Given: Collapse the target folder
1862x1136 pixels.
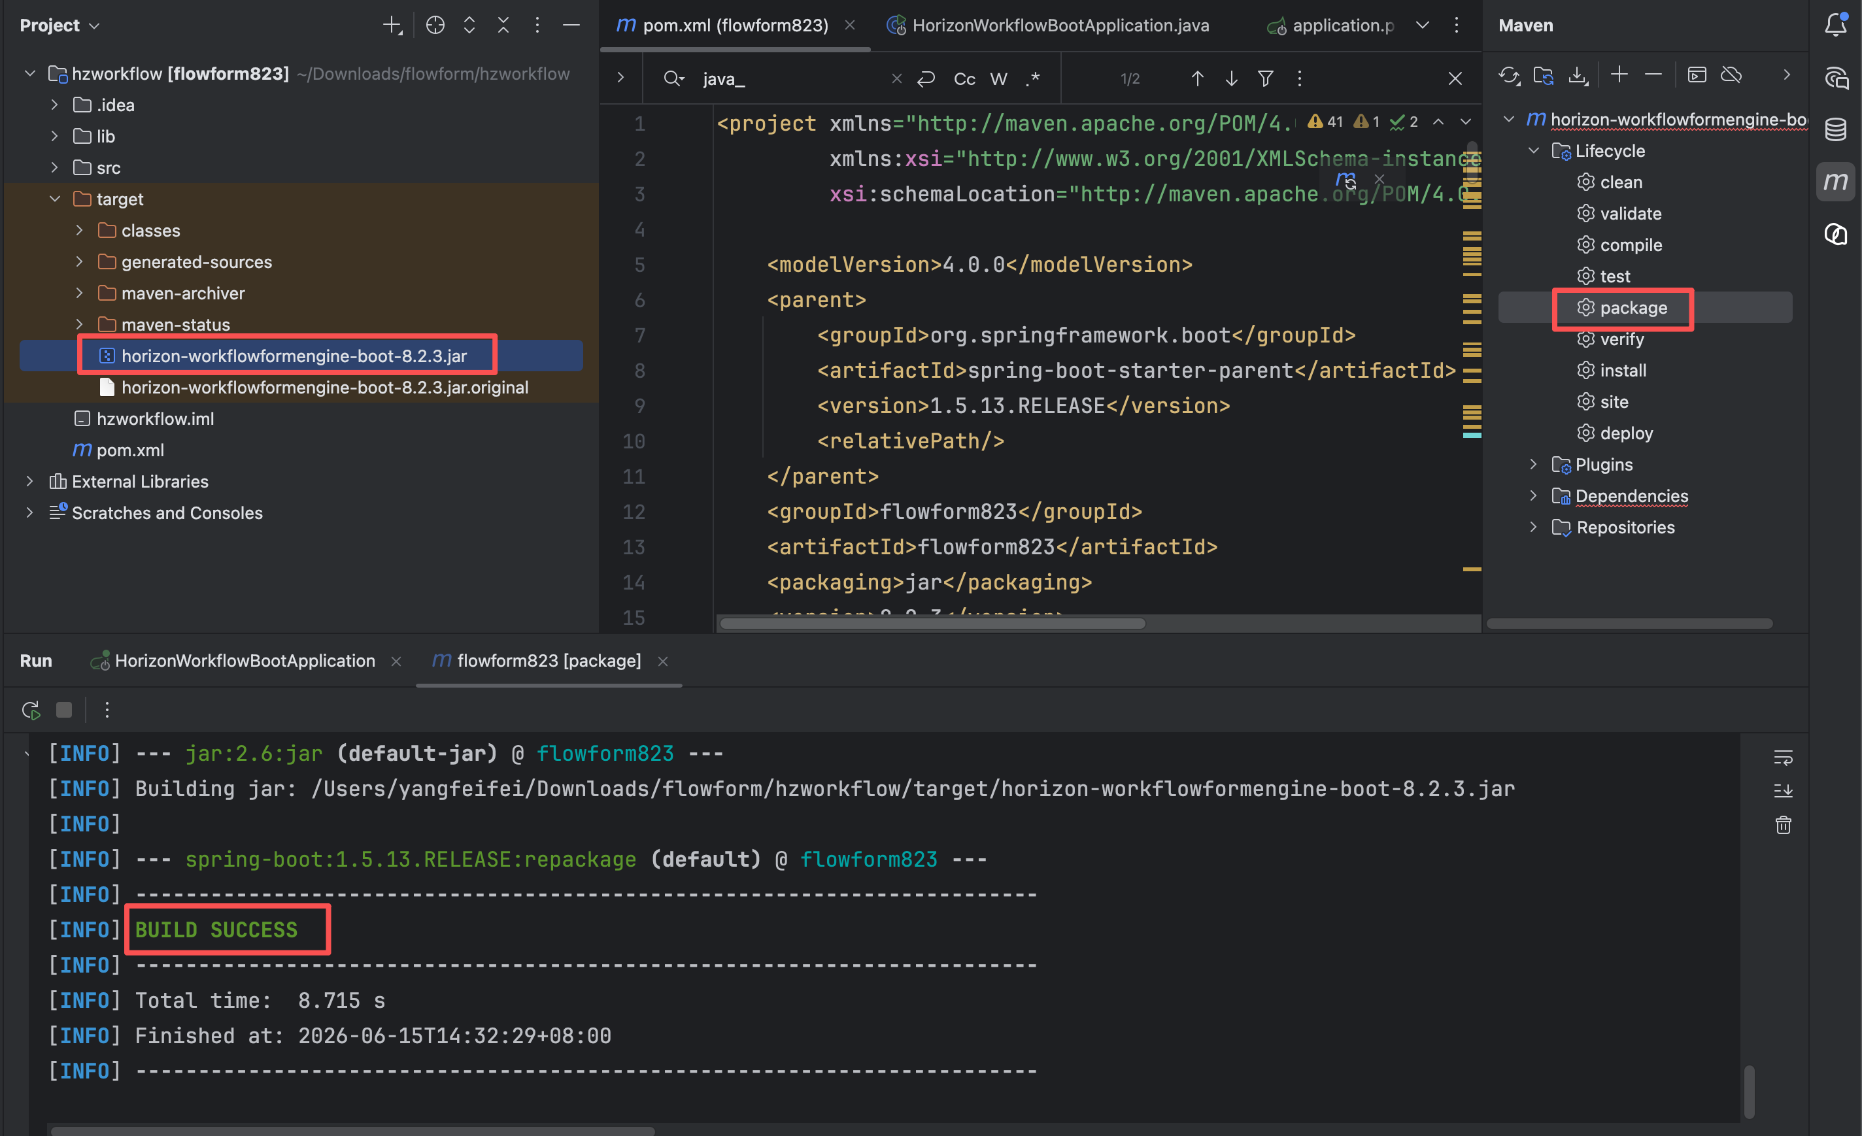Looking at the screenshot, I should coord(54,199).
